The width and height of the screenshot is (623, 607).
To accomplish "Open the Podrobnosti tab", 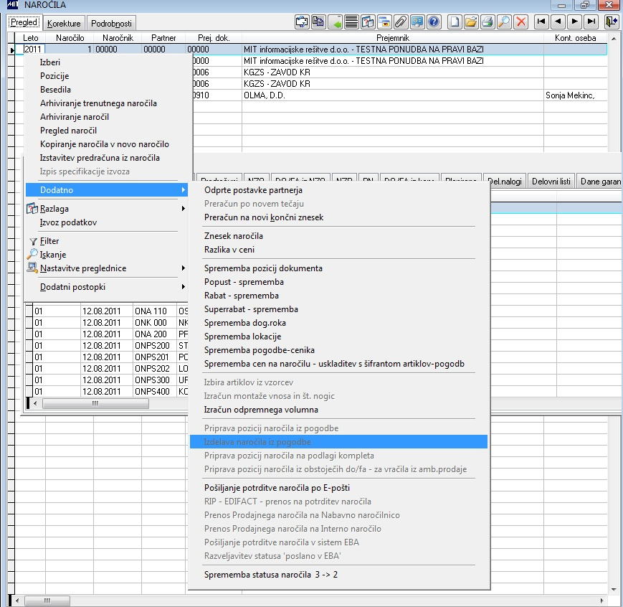I will pyautogui.click(x=111, y=23).
